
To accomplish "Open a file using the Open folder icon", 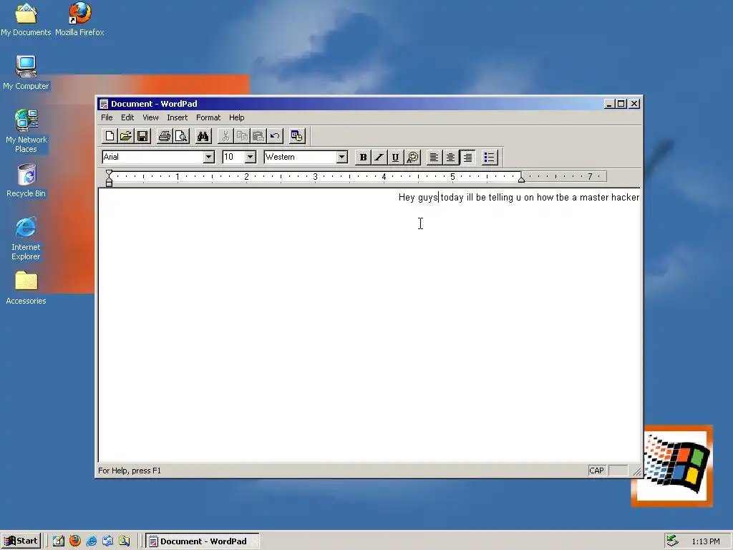I will (x=126, y=136).
